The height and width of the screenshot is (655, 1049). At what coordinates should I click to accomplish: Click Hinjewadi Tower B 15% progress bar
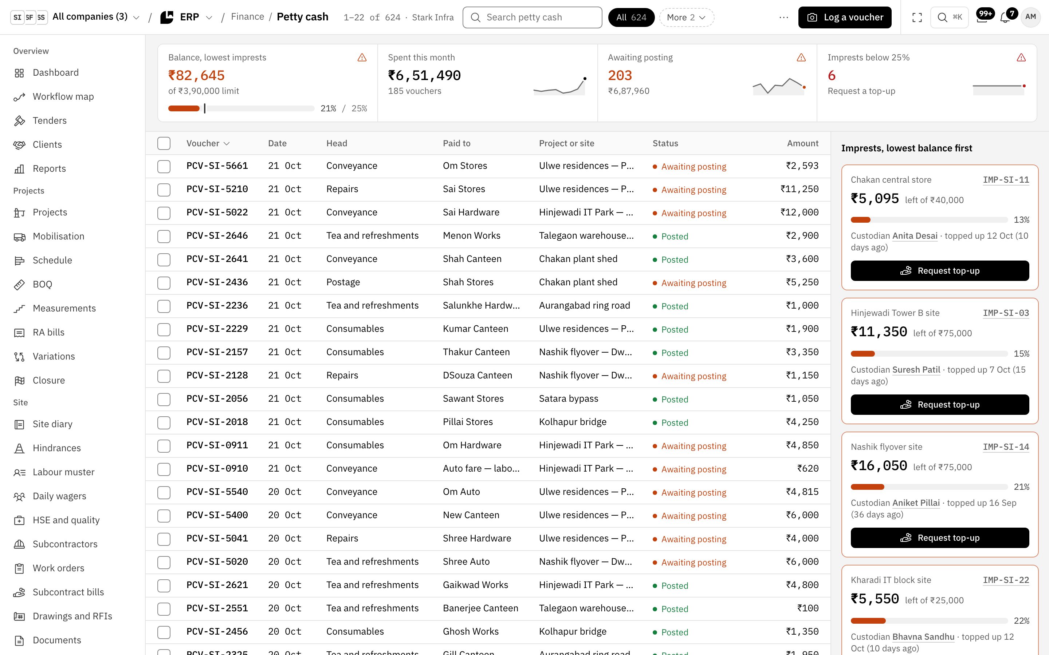(929, 353)
